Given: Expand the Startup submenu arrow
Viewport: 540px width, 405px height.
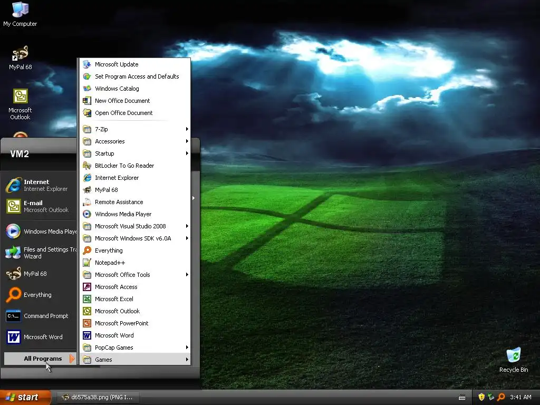Looking at the screenshot, I should coord(187,153).
